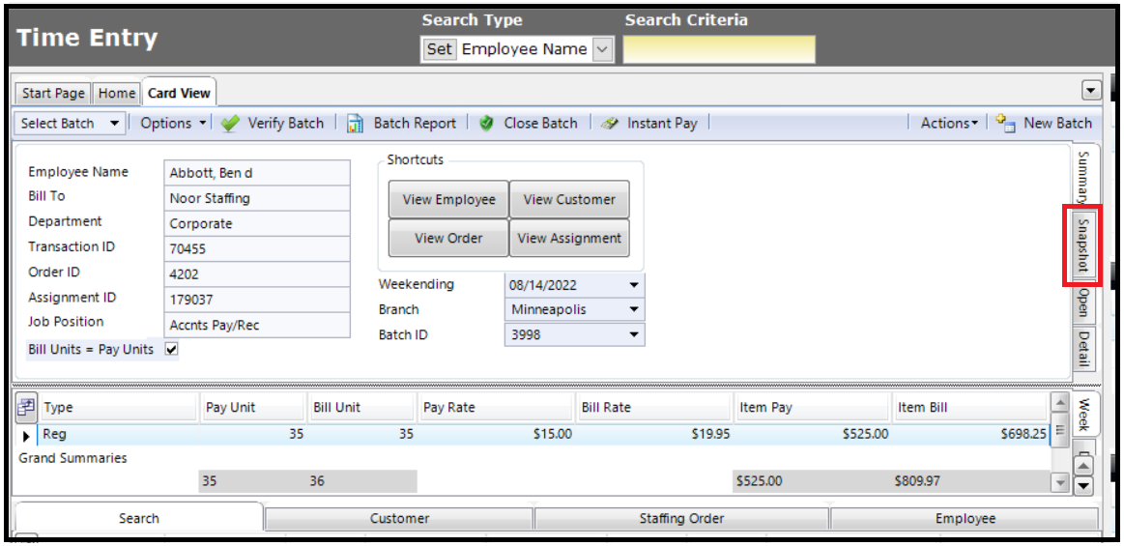Screen dimensions: 1124x546
Task: Switch to the Search bottom tab
Action: pyautogui.click(x=139, y=518)
